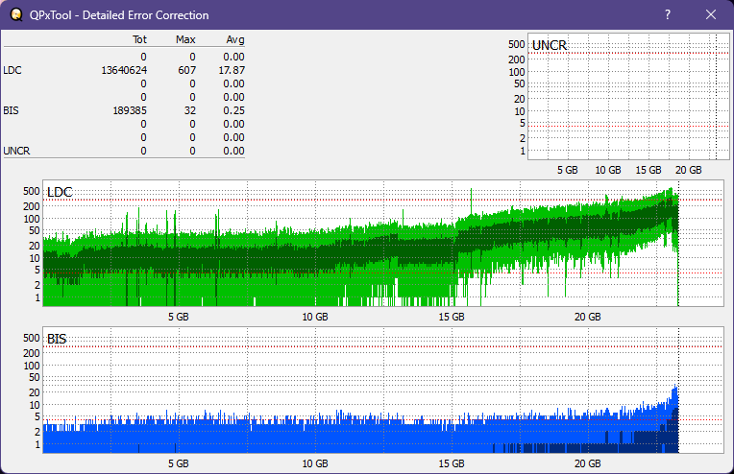
Task: Click the window title QPxTool - Detailed Error Correction
Action: click(119, 15)
